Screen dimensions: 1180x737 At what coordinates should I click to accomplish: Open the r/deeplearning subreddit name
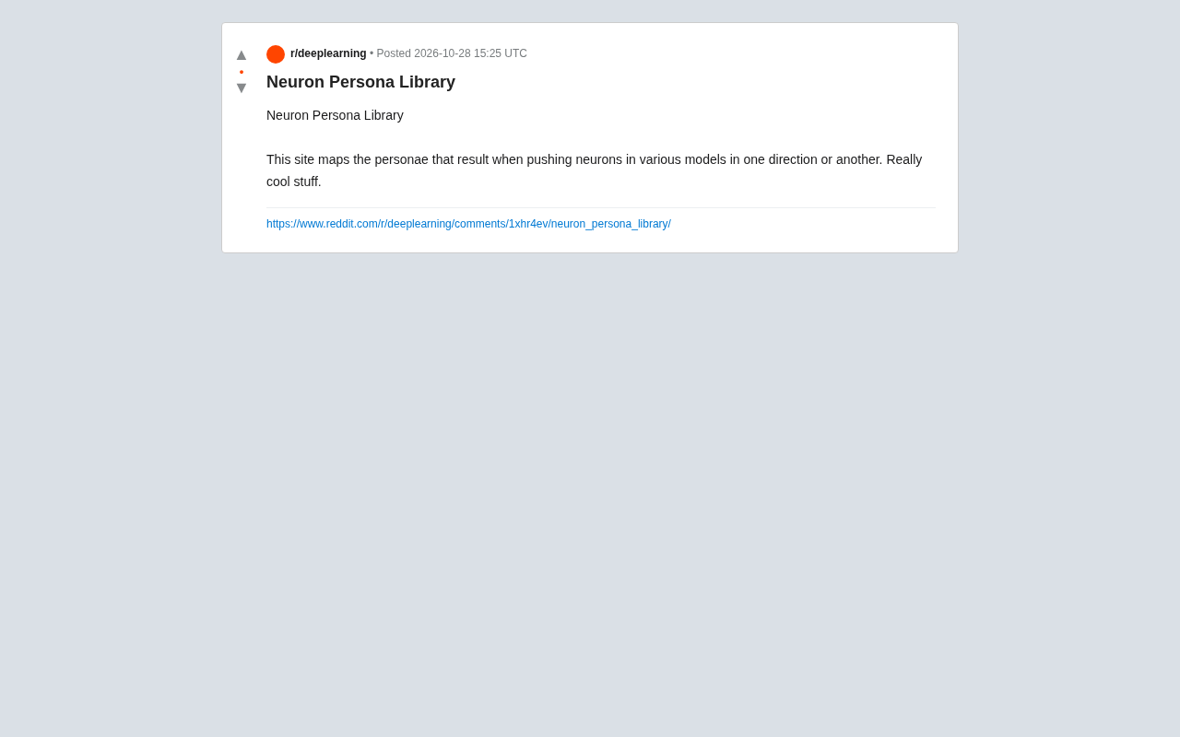pos(328,53)
